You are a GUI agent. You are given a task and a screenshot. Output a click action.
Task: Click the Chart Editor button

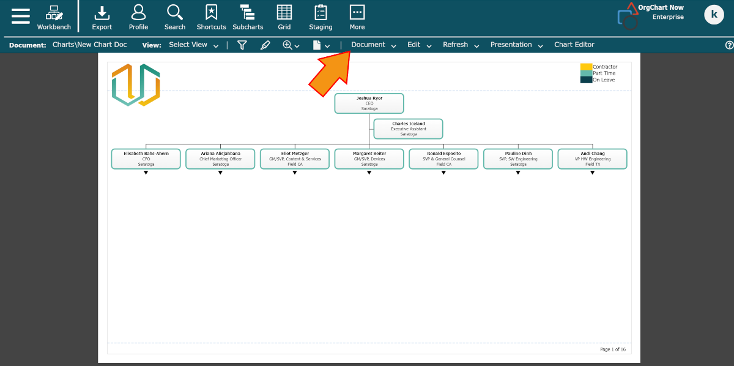tap(574, 45)
